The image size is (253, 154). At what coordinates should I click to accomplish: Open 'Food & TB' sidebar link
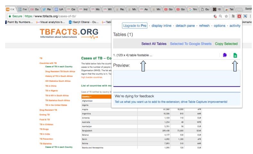click(x=45, y=119)
